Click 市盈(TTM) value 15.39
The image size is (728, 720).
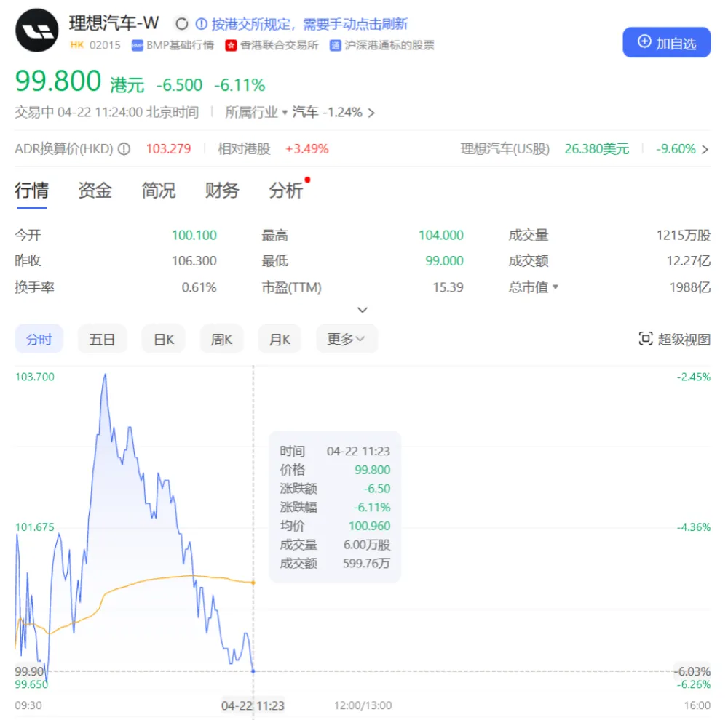448,287
